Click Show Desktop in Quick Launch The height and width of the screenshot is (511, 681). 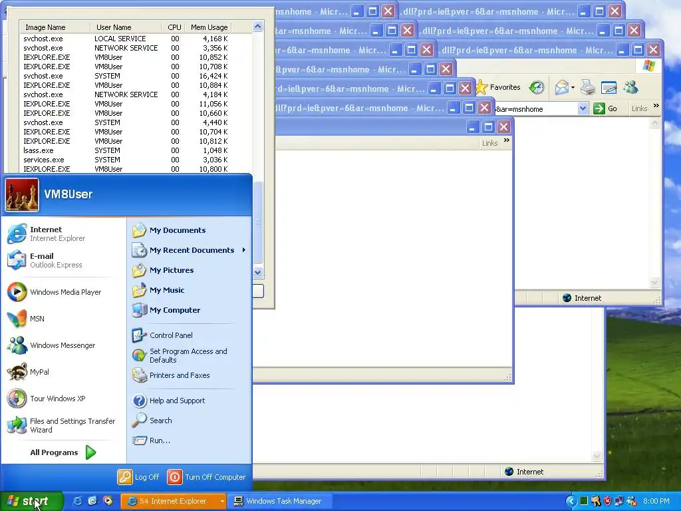click(x=92, y=501)
